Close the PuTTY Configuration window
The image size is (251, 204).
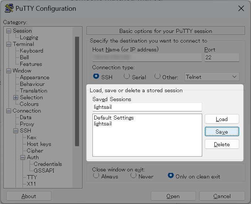coord(241,9)
